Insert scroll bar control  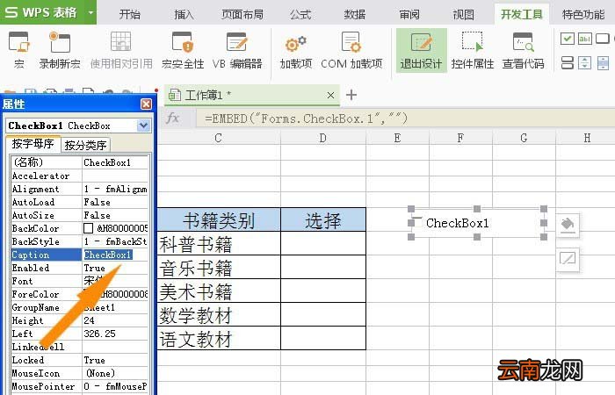603,62
